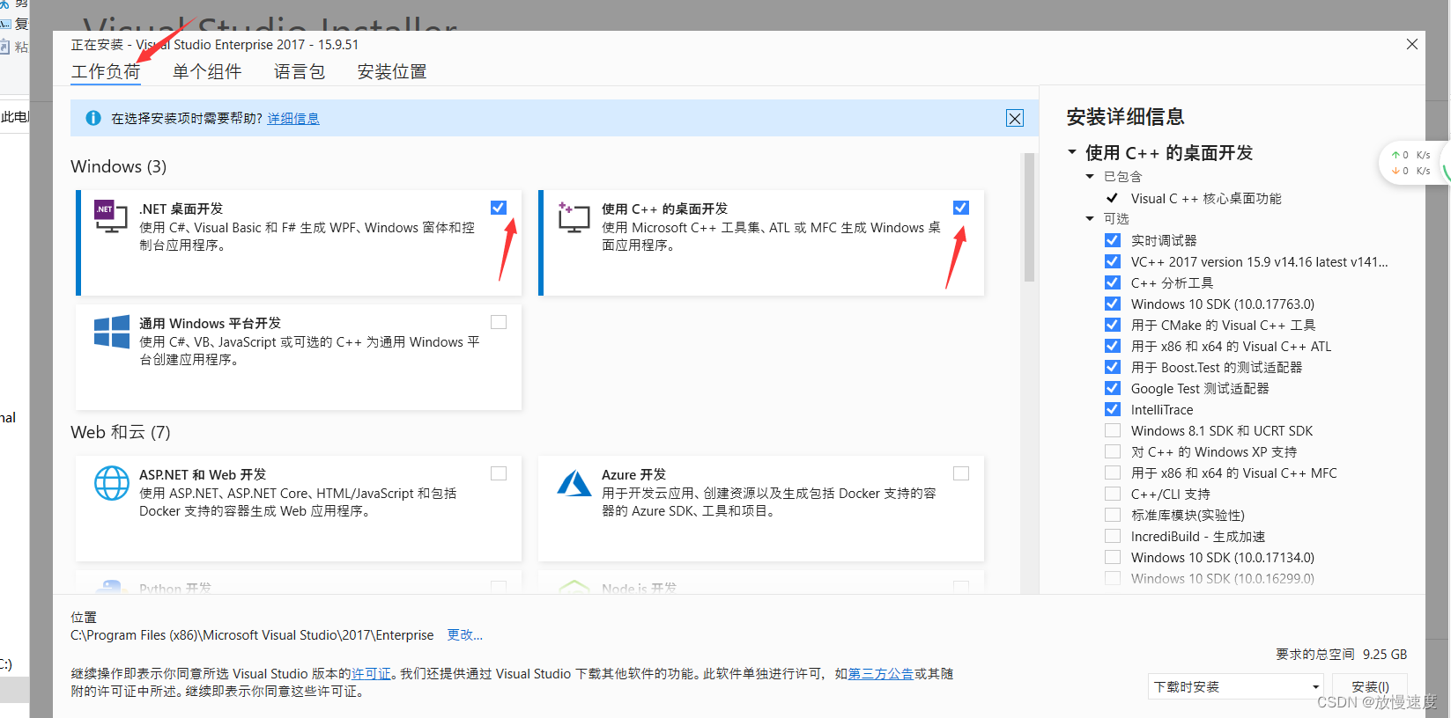Click the workloads list vertical scrollbar thumb
Viewport: 1451px width, 718px height.
pos(1029,217)
